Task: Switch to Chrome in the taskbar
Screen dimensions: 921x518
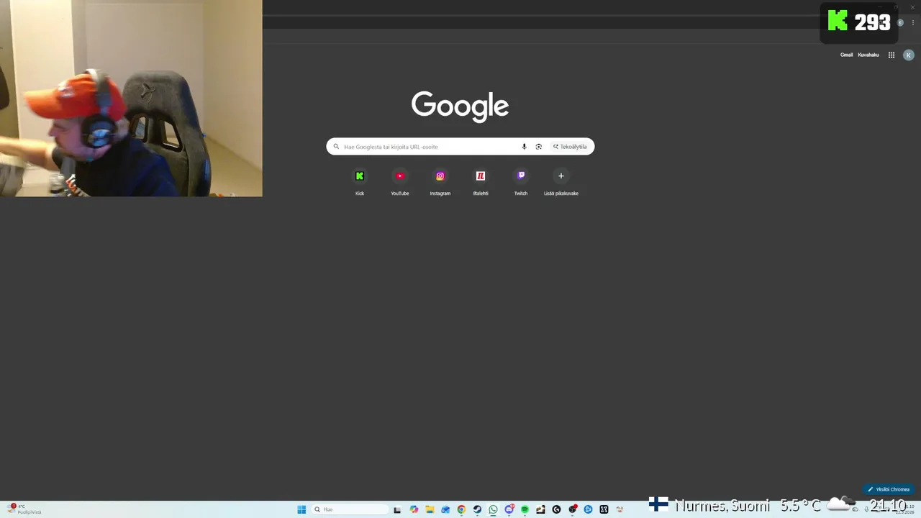Action: [461, 509]
